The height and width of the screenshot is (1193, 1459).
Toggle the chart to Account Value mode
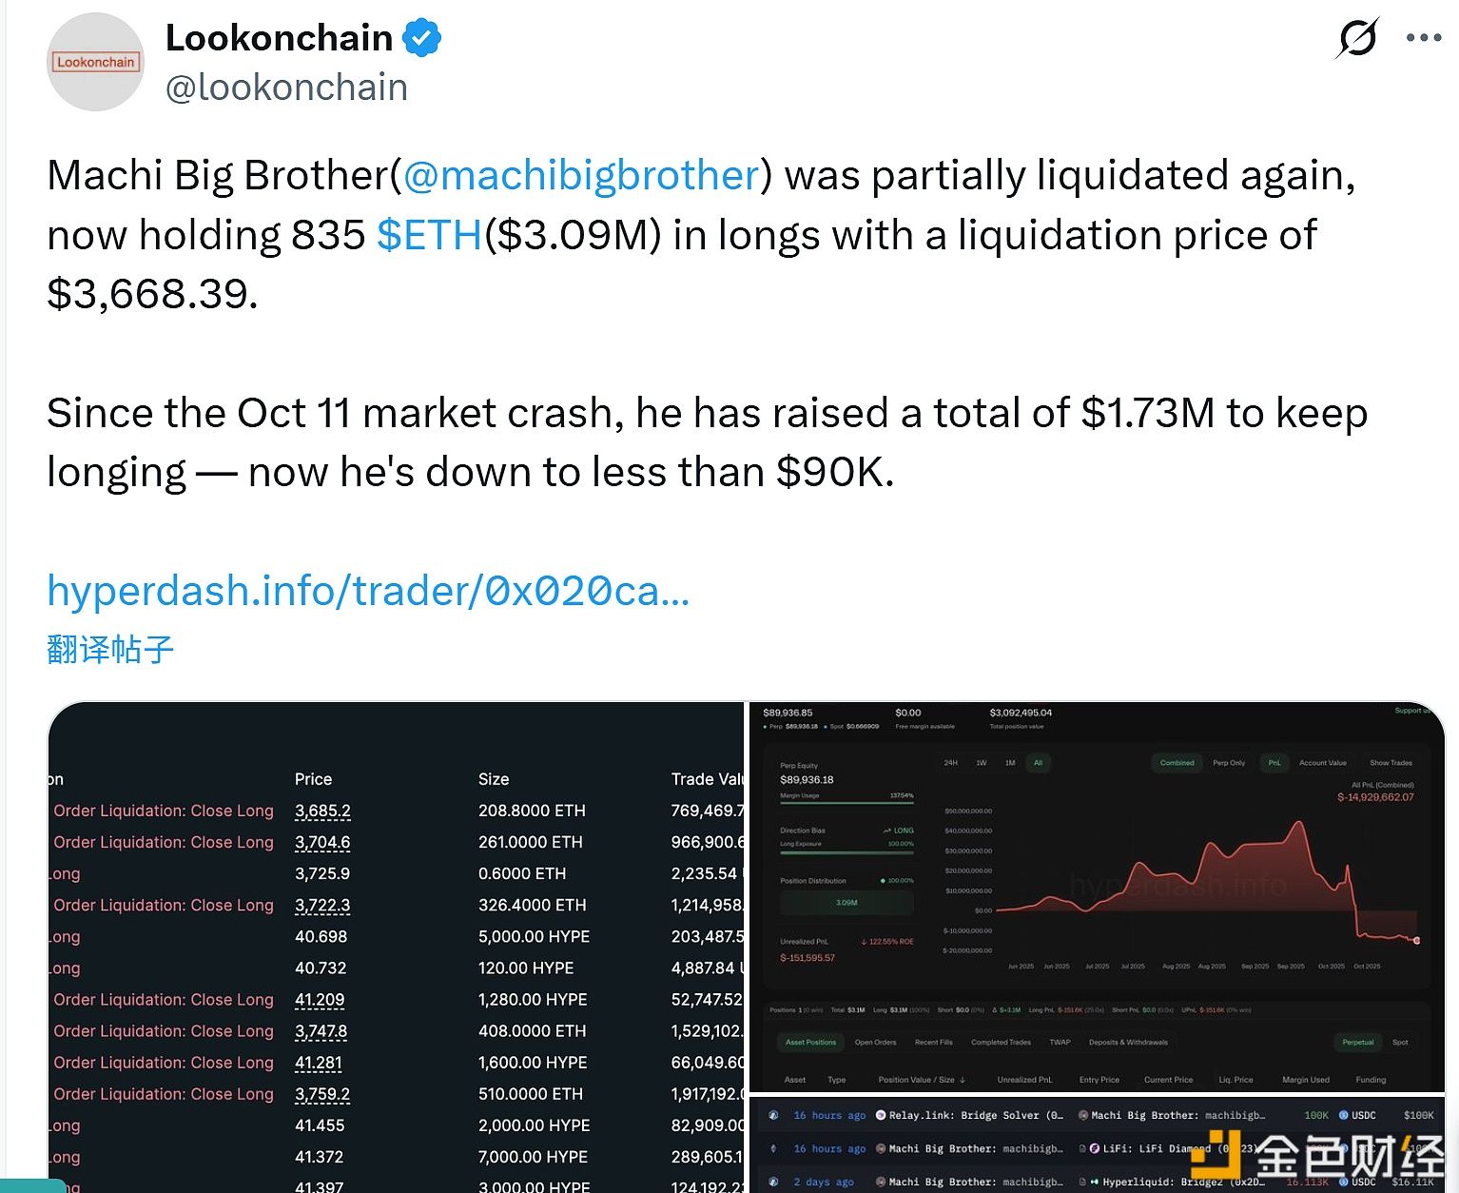1322,763
